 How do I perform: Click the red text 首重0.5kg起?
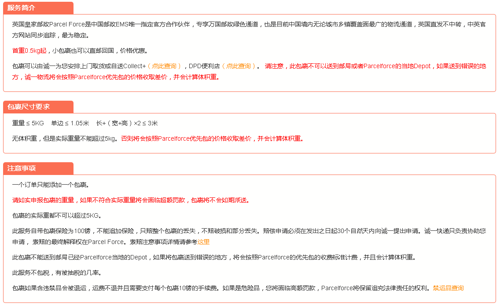(29, 51)
